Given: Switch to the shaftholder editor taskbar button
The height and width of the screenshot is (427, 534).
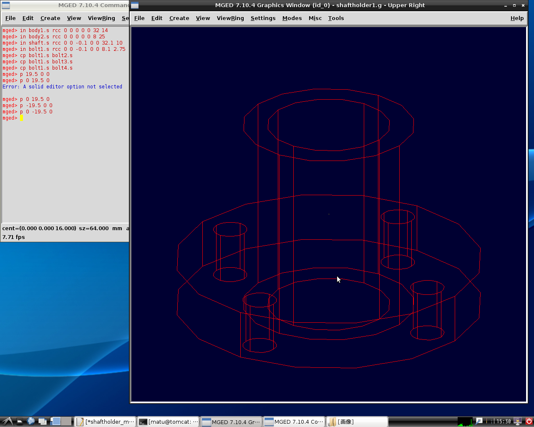Looking at the screenshot, I should (x=106, y=422).
